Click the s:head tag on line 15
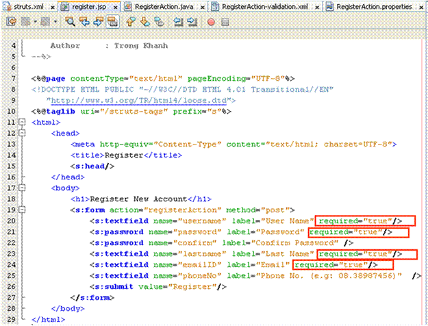 [92, 166]
